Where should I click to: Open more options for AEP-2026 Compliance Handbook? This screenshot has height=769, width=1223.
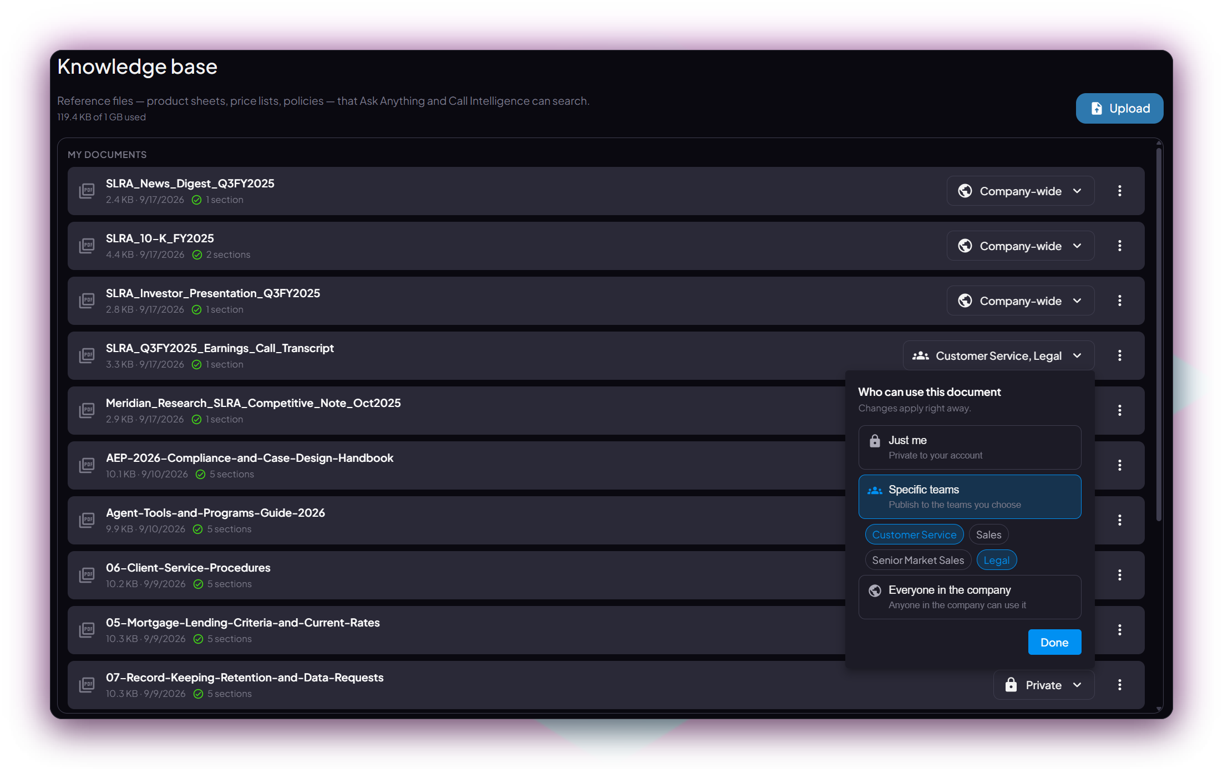point(1119,465)
